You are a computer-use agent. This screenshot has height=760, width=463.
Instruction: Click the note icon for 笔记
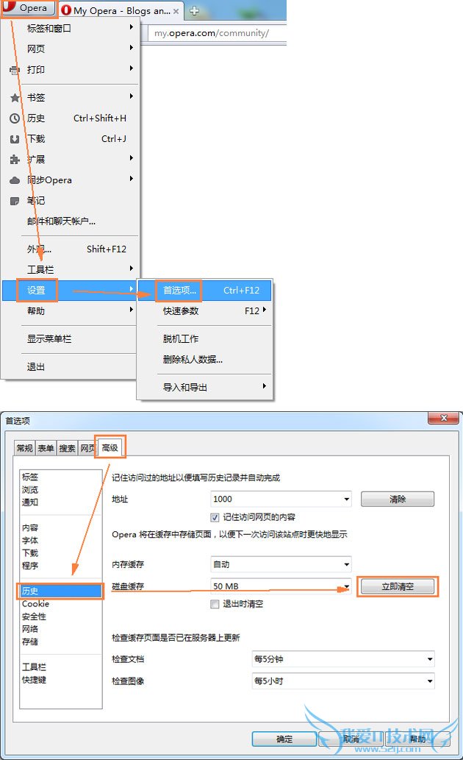(15, 201)
